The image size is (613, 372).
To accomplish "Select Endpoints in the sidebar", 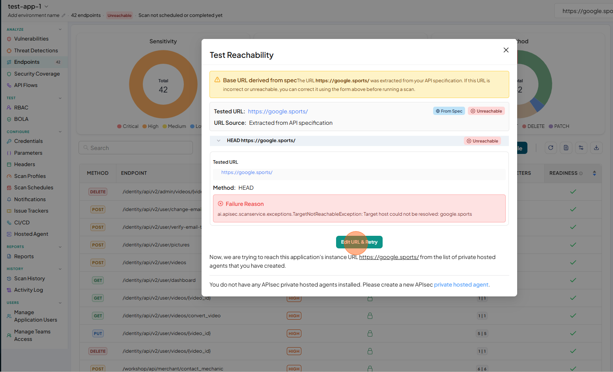I will point(27,62).
